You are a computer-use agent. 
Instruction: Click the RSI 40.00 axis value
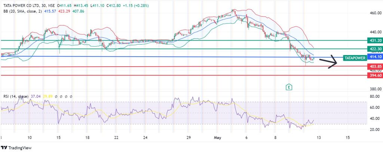[x=376, y=118]
